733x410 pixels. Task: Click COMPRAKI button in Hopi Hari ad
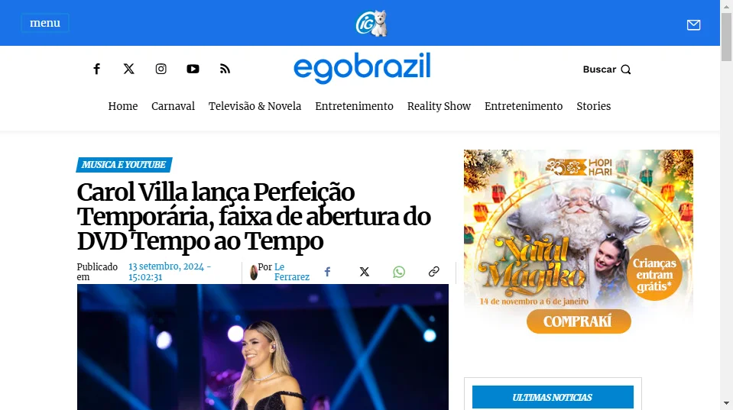579,321
